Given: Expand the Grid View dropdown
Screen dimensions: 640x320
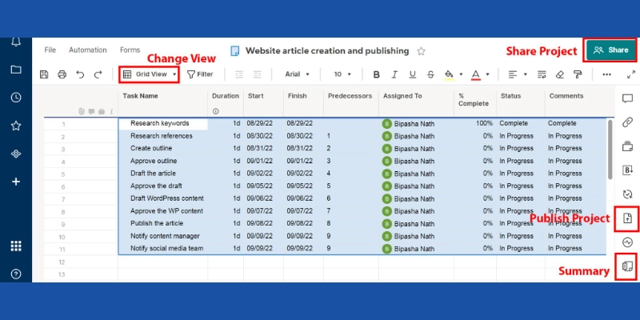Looking at the screenshot, I should (x=150, y=74).
